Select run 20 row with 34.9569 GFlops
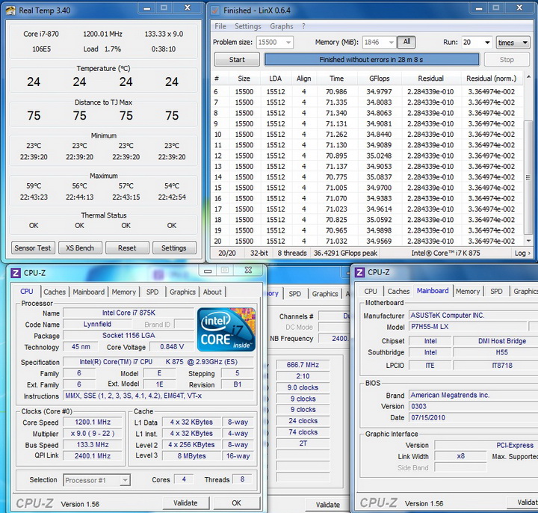538x513 pixels. (x=368, y=241)
